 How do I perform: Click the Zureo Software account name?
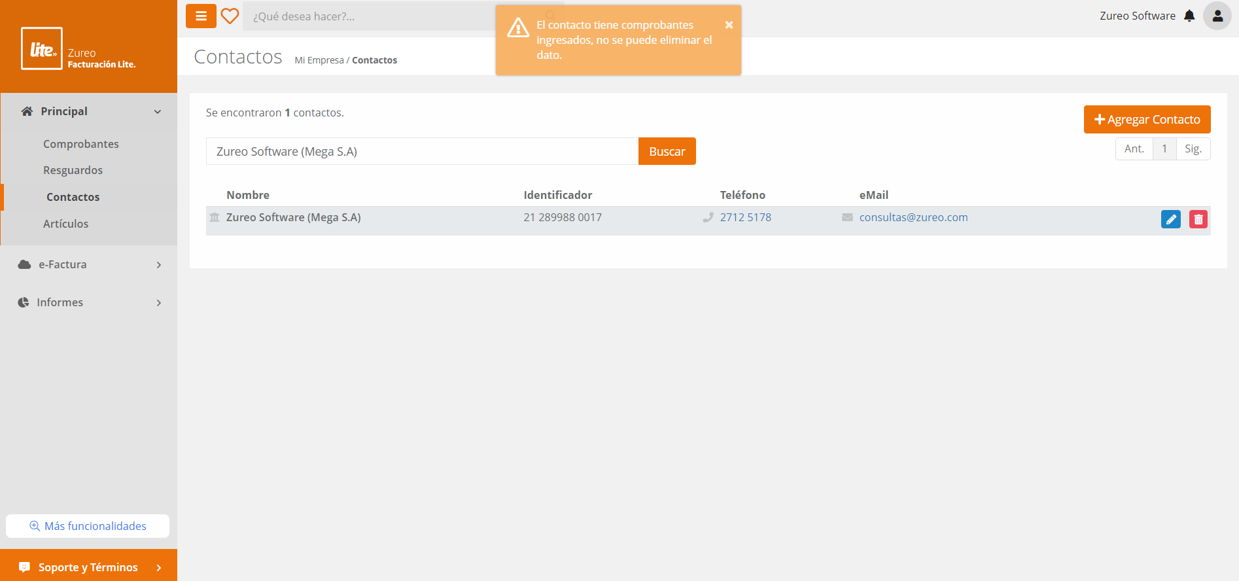coord(1138,16)
